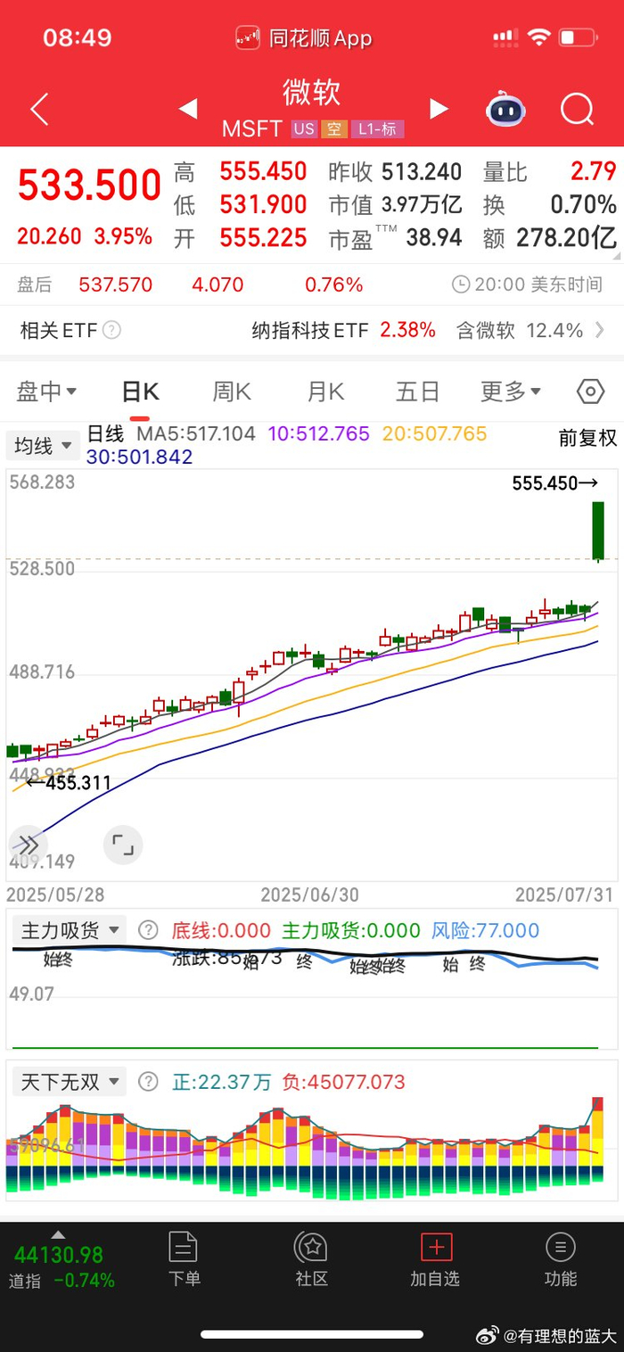Open the 同花顺 App banner
The image size is (624, 1352).
click(x=304, y=37)
